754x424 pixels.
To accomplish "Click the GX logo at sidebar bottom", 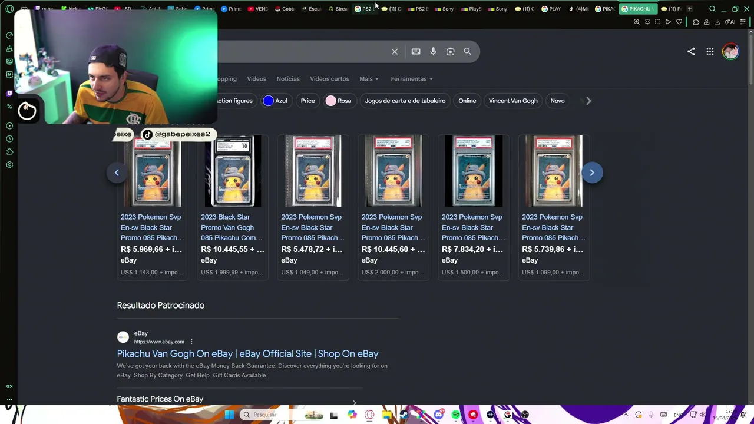I will pyautogui.click(x=9, y=386).
